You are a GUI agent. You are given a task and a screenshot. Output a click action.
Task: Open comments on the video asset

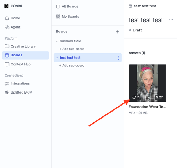pyautogui.click(x=136, y=97)
